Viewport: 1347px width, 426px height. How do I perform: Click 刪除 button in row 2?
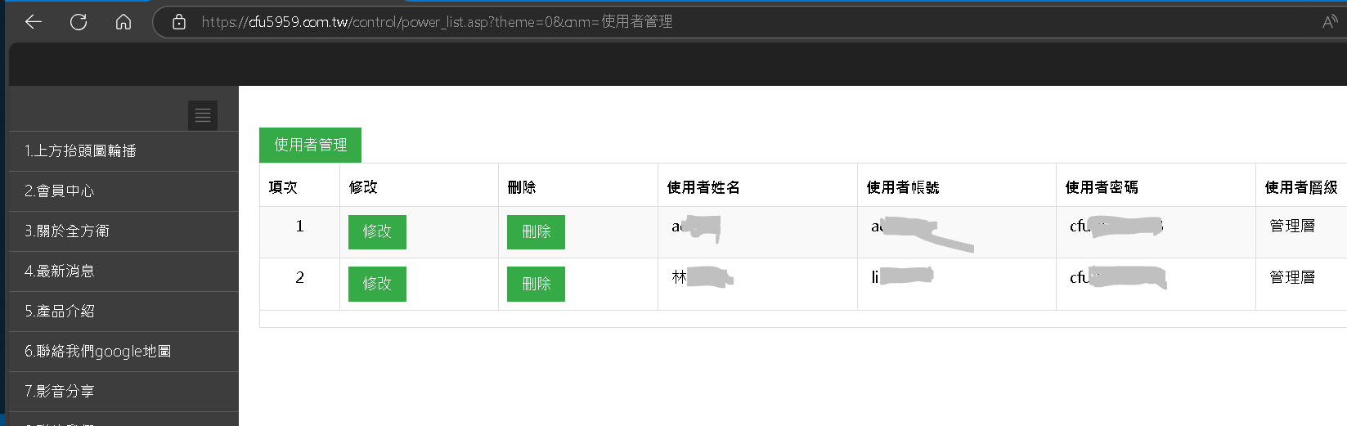(x=536, y=284)
